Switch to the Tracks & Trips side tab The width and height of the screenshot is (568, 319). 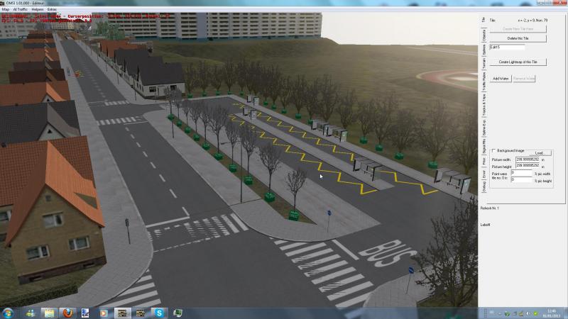(x=484, y=104)
